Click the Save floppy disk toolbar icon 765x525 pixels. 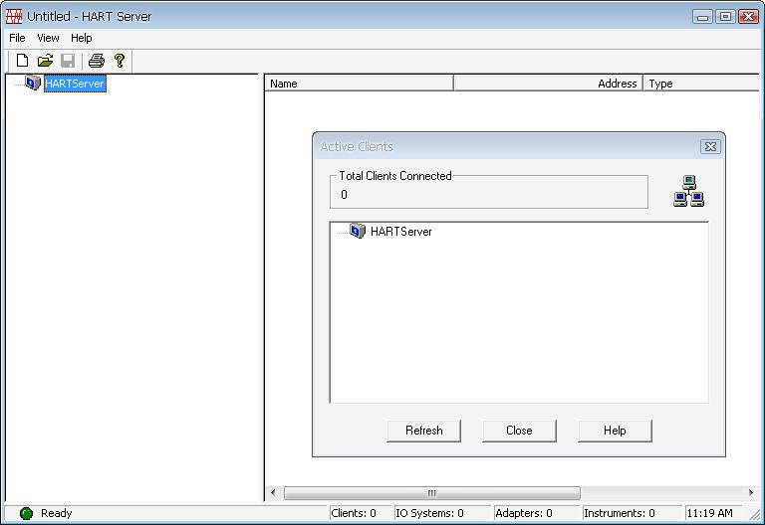pos(68,61)
